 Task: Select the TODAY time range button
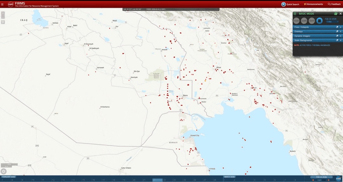[x=296, y=21]
